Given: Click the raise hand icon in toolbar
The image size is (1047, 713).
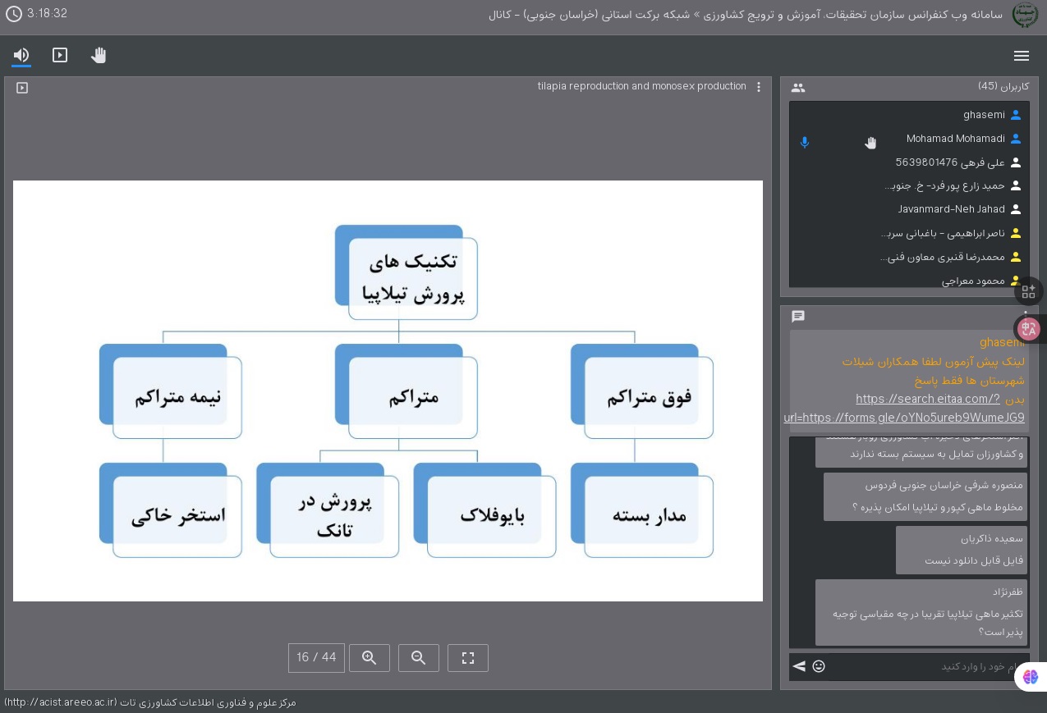Looking at the screenshot, I should point(99,55).
